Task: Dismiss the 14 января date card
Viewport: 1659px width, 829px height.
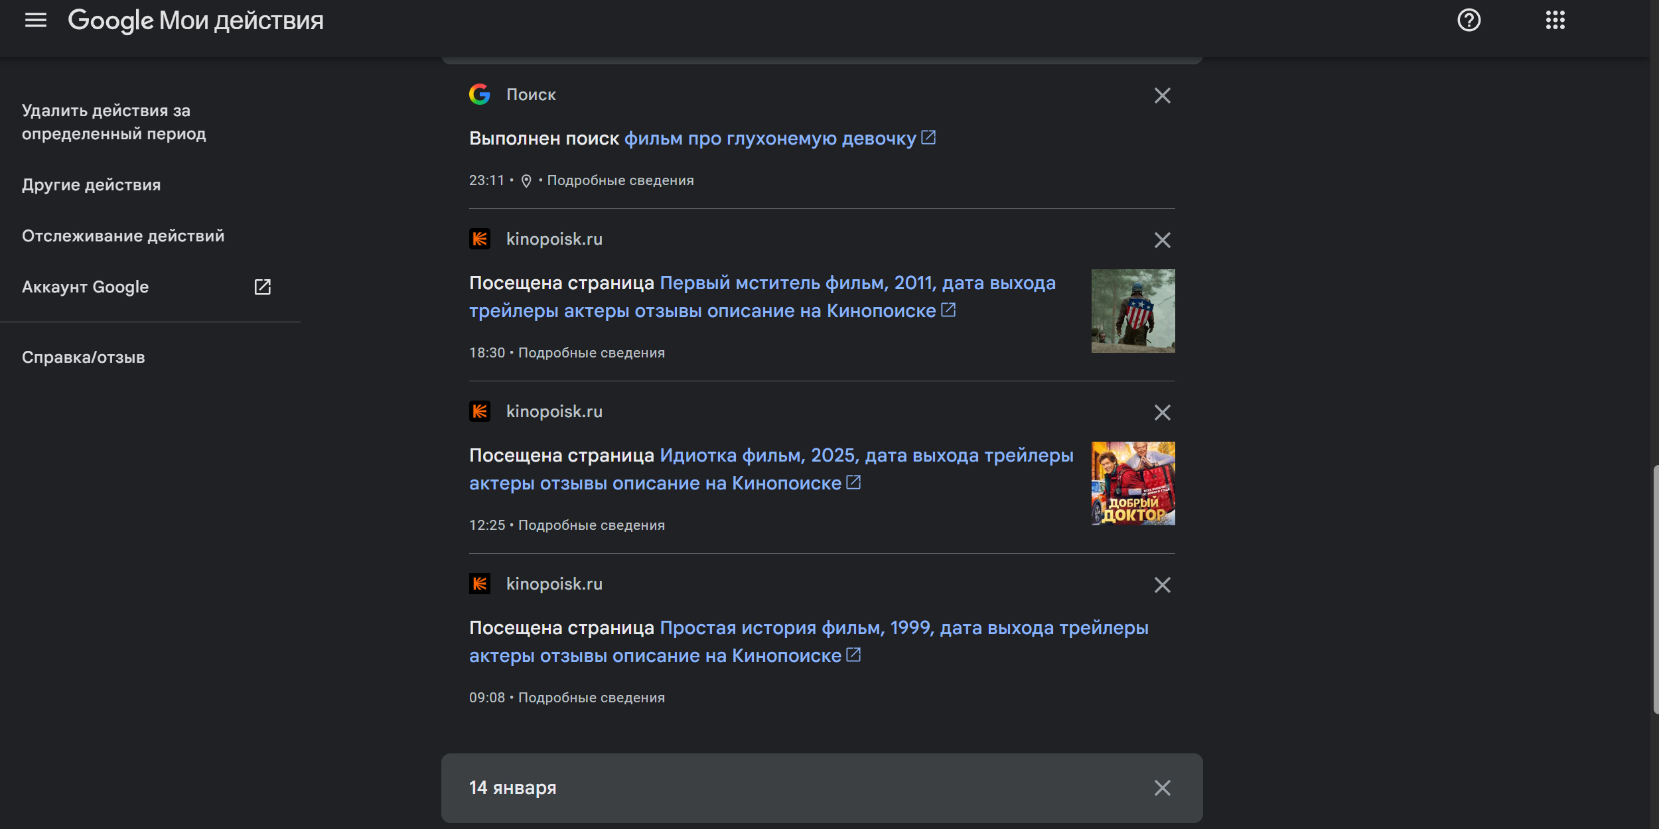Action: pos(1163,788)
